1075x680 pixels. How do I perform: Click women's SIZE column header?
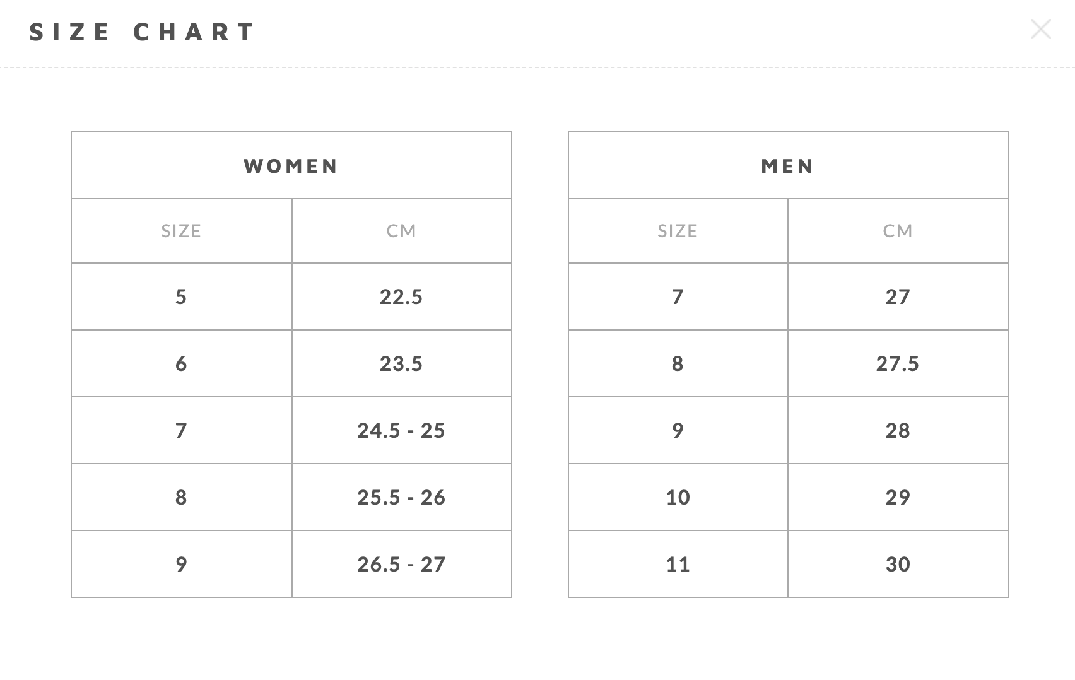(182, 231)
